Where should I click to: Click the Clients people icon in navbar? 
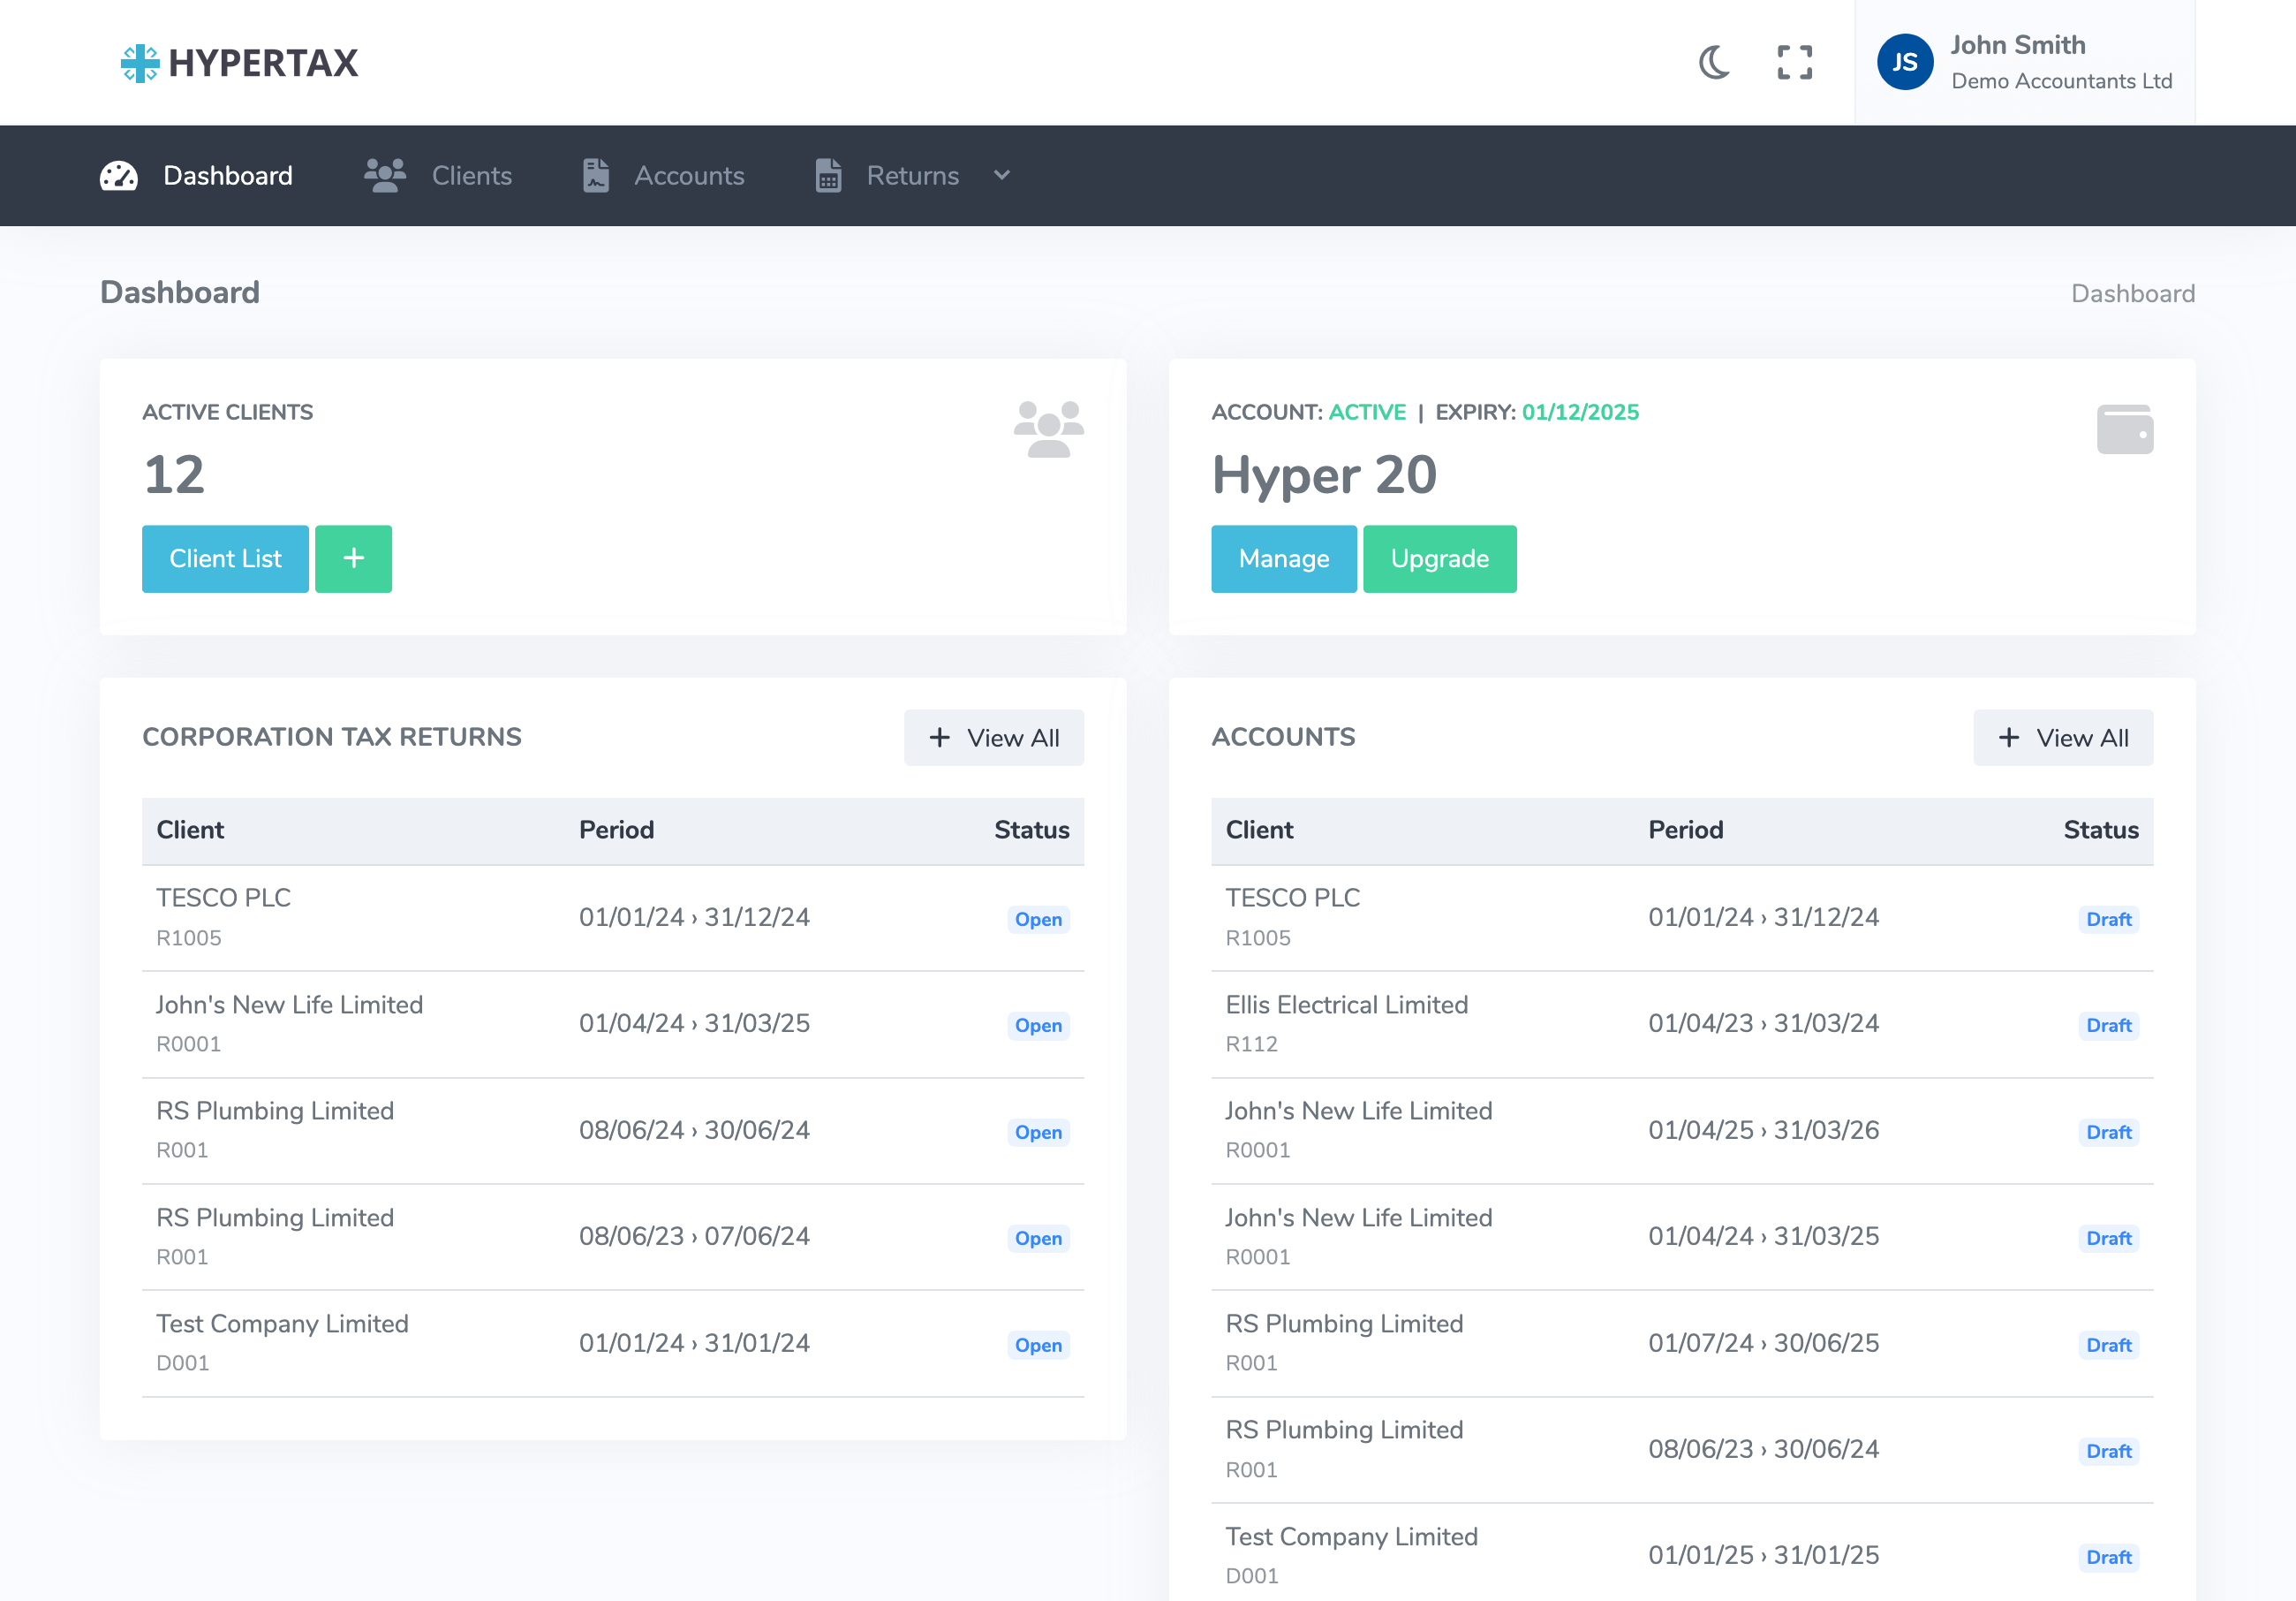coord(385,176)
